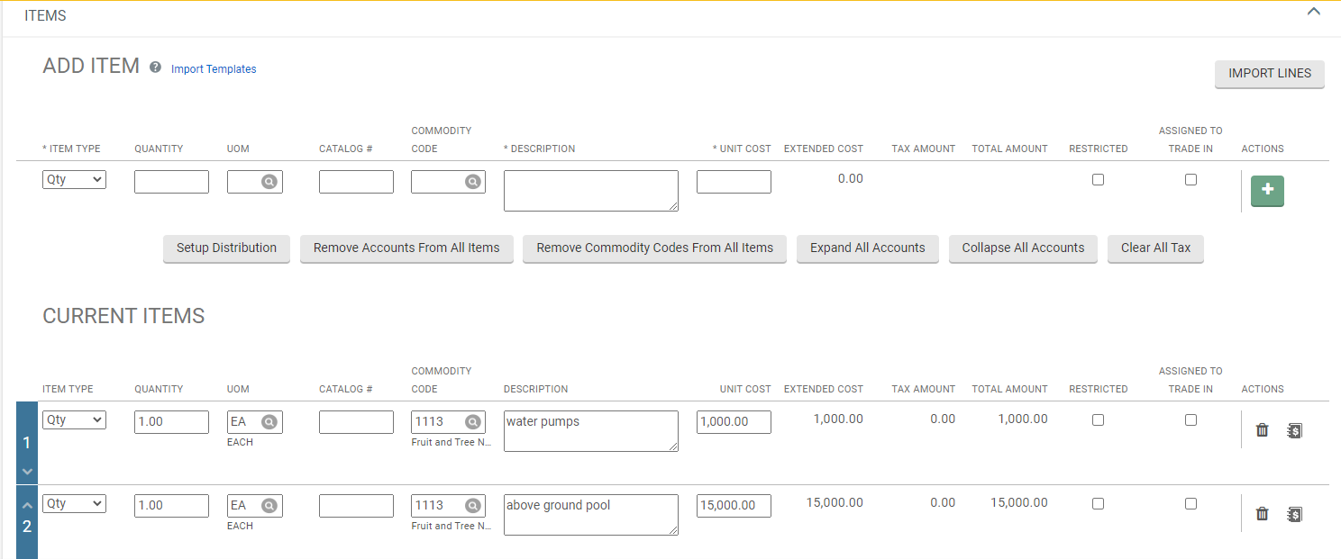Open commodity code lookup for water pumps
This screenshot has width=1341, height=559.
(472, 422)
